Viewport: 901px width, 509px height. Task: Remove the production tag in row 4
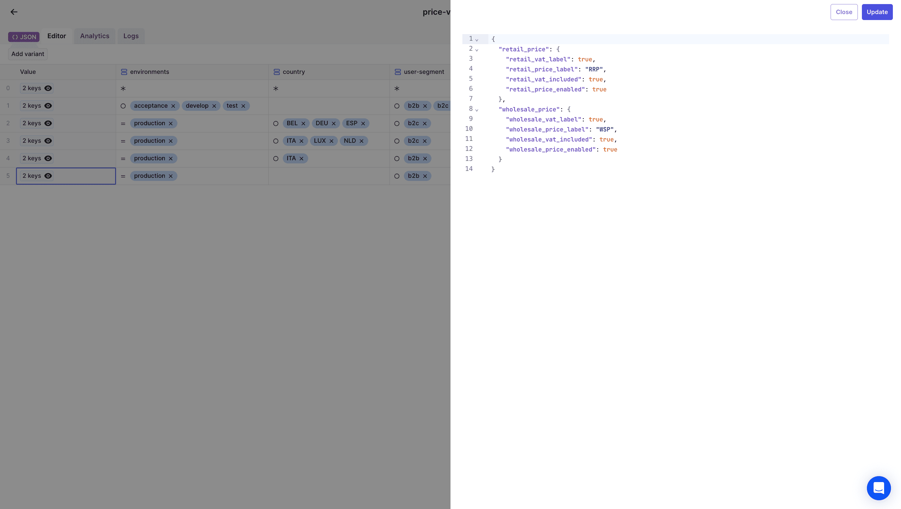(171, 159)
